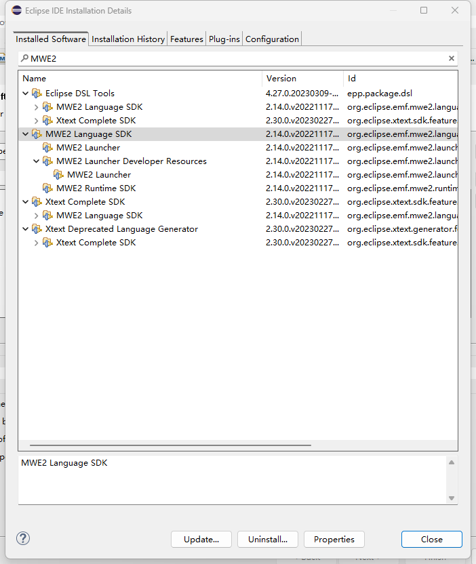The width and height of the screenshot is (476, 564).
Task: Click the MWE2 Launcher Developer Resources feature icon
Action: point(47,161)
